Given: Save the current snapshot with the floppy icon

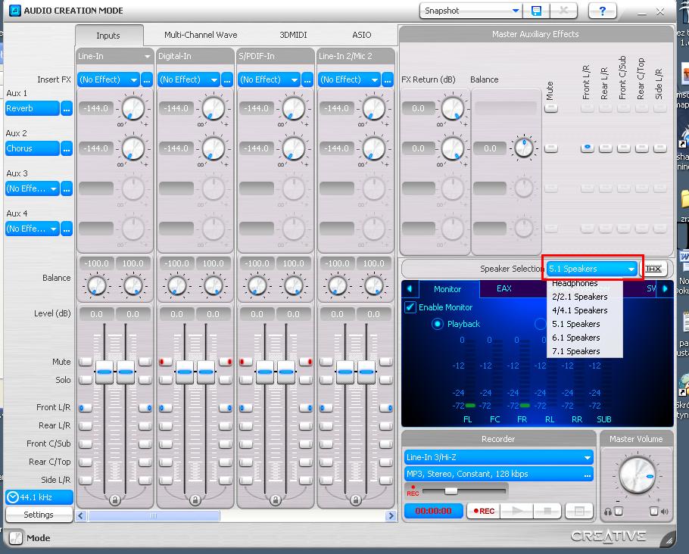Looking at the screenshot, I should 536,11.
